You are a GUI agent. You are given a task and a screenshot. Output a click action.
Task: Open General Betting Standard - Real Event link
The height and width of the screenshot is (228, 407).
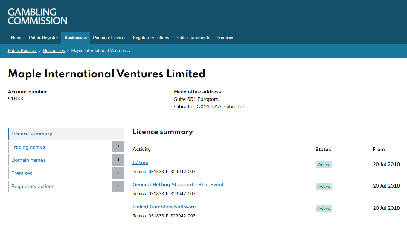coord(178,184)
